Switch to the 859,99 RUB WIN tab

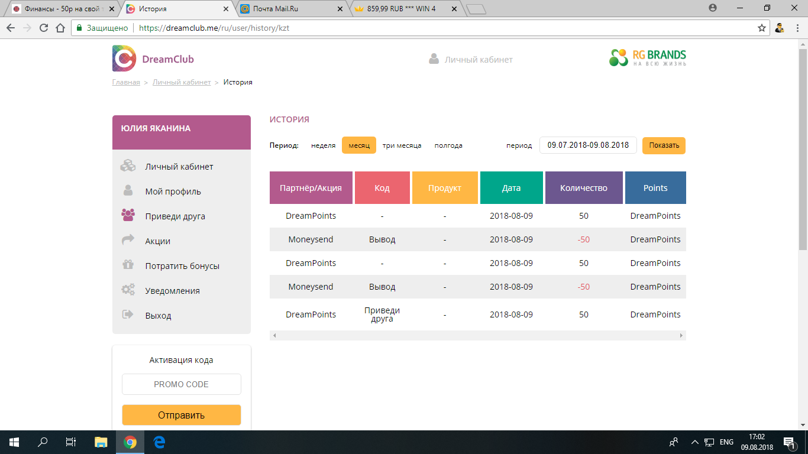405,9
